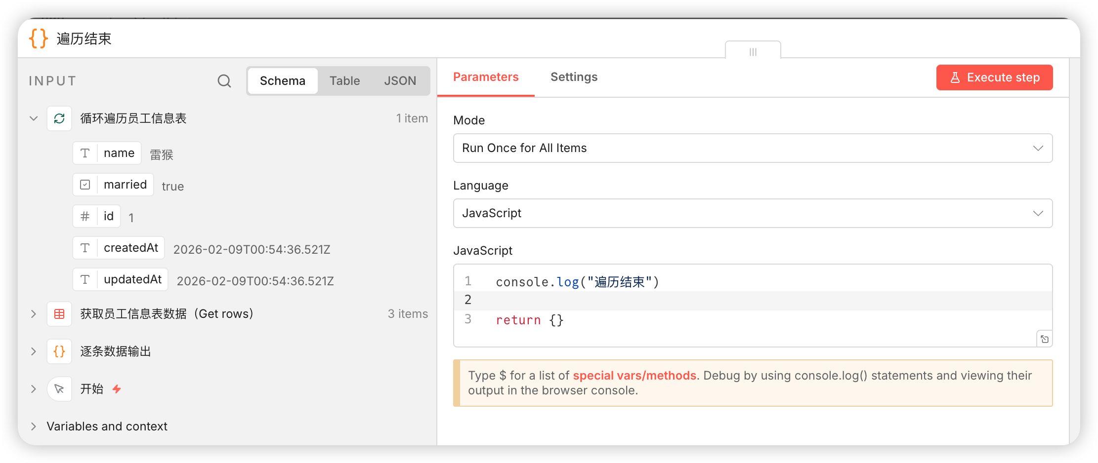Open the Settings tab

(574, 77)
